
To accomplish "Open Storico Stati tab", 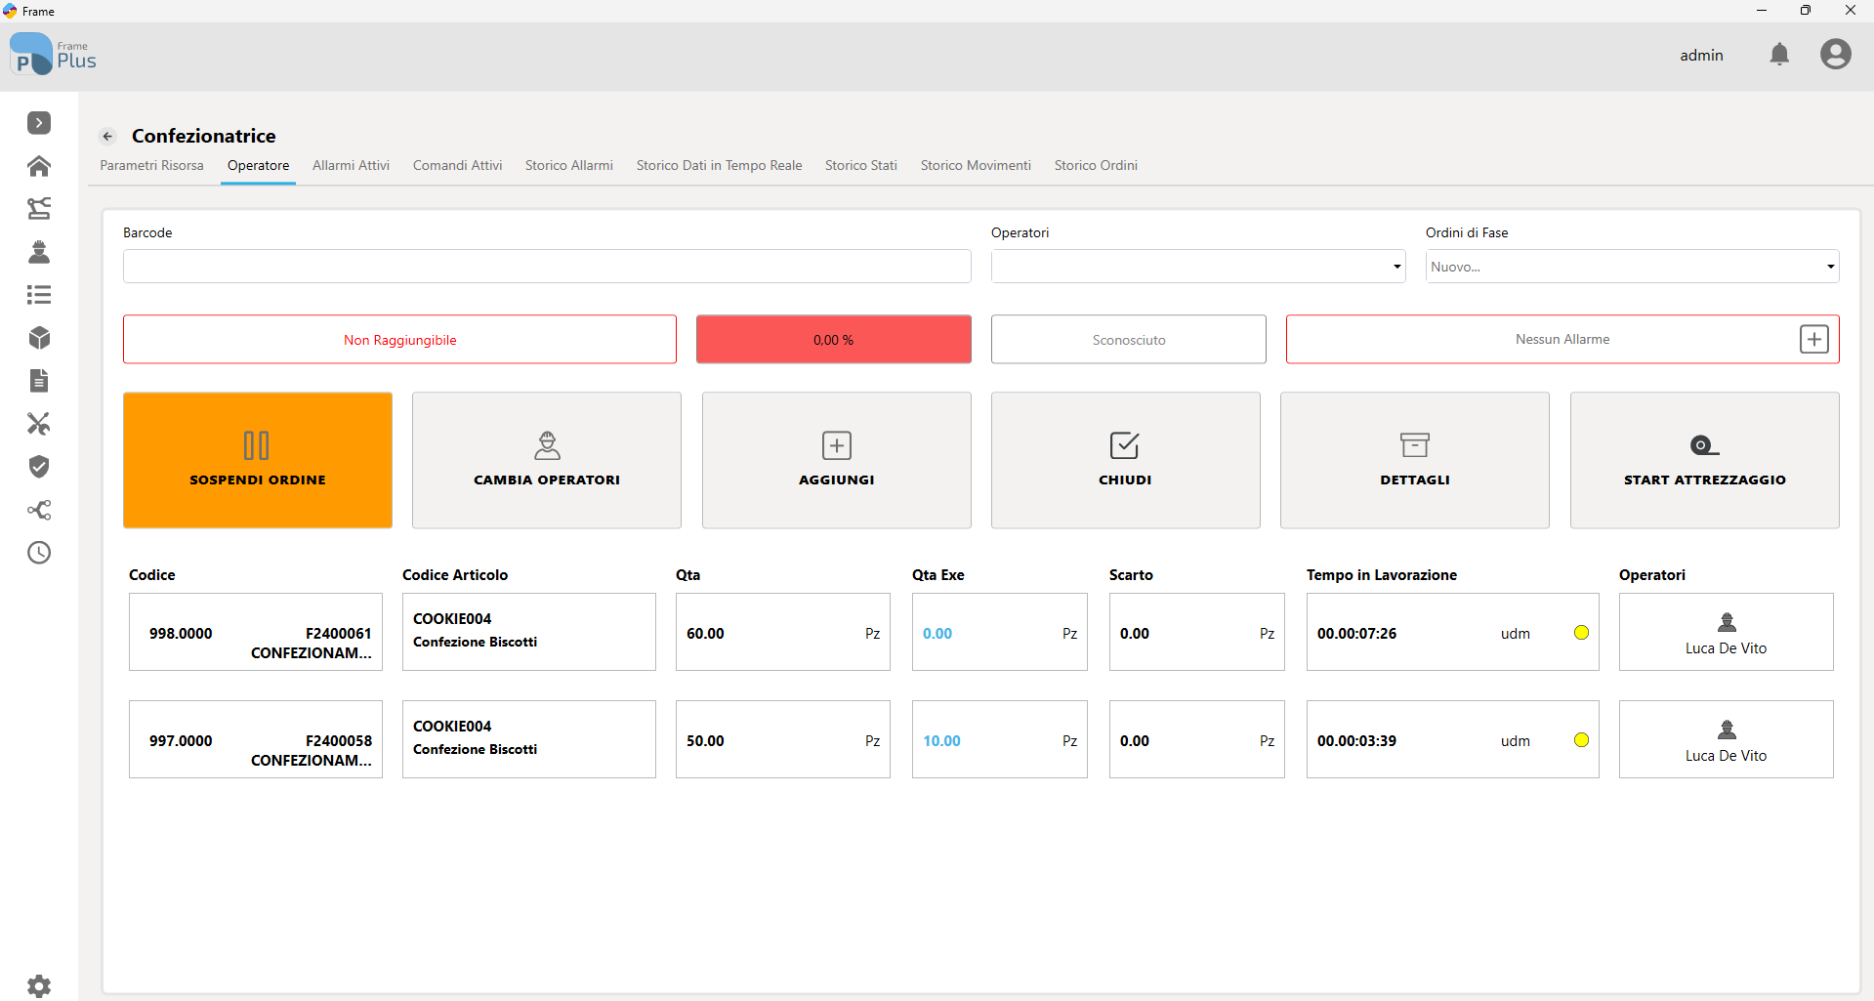I will (860, 165).
